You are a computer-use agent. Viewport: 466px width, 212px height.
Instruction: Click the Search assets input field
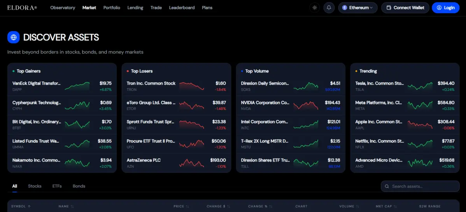click(420, 186)
